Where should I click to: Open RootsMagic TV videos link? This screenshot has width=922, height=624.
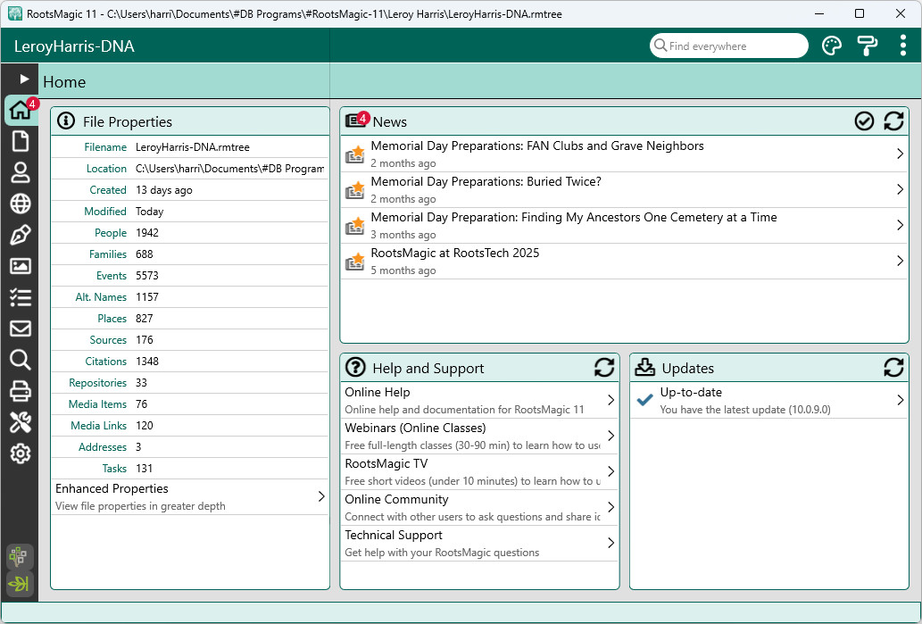tap(480, 471)
